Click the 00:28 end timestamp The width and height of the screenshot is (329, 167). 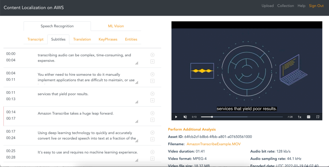11,157
